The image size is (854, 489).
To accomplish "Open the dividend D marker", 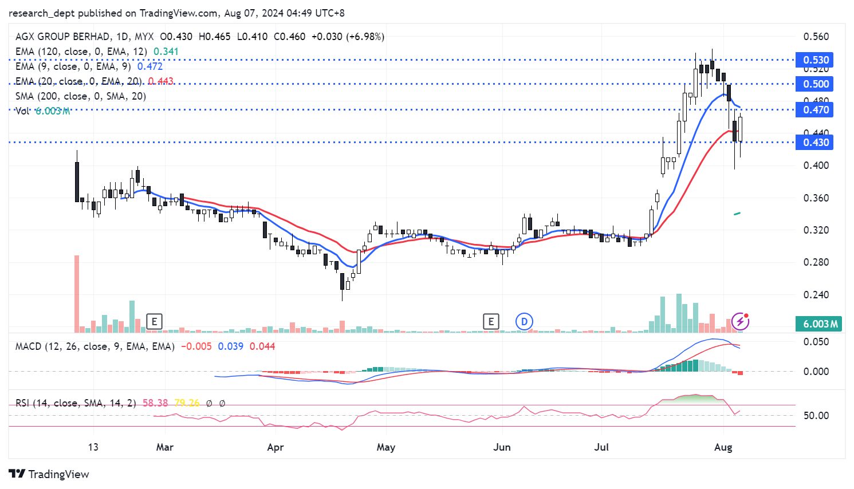I will click(x=524, y=322).
